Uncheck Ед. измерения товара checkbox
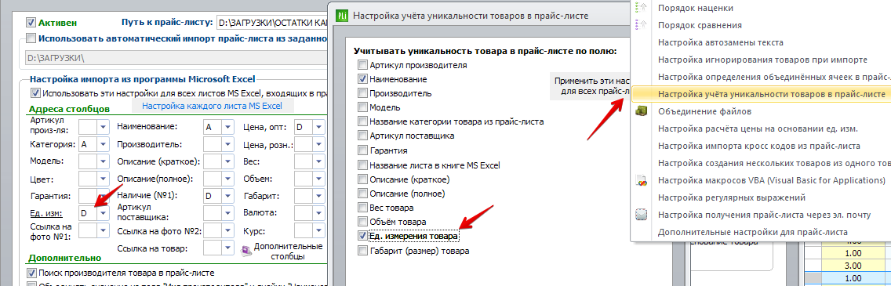Screen dimensions: 891x286 362,236
